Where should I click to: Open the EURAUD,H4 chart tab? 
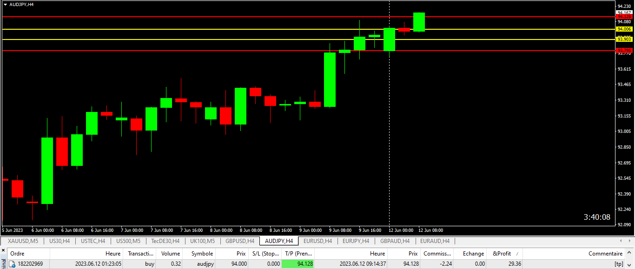435,241
